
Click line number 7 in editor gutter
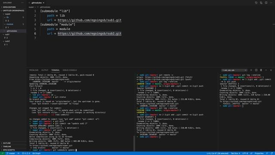pos(35,38)
